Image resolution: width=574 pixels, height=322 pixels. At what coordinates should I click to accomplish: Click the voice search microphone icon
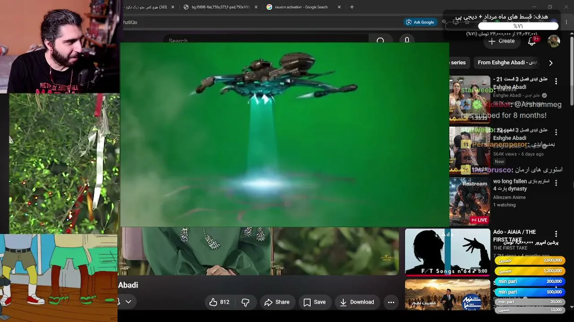(407, 40)
